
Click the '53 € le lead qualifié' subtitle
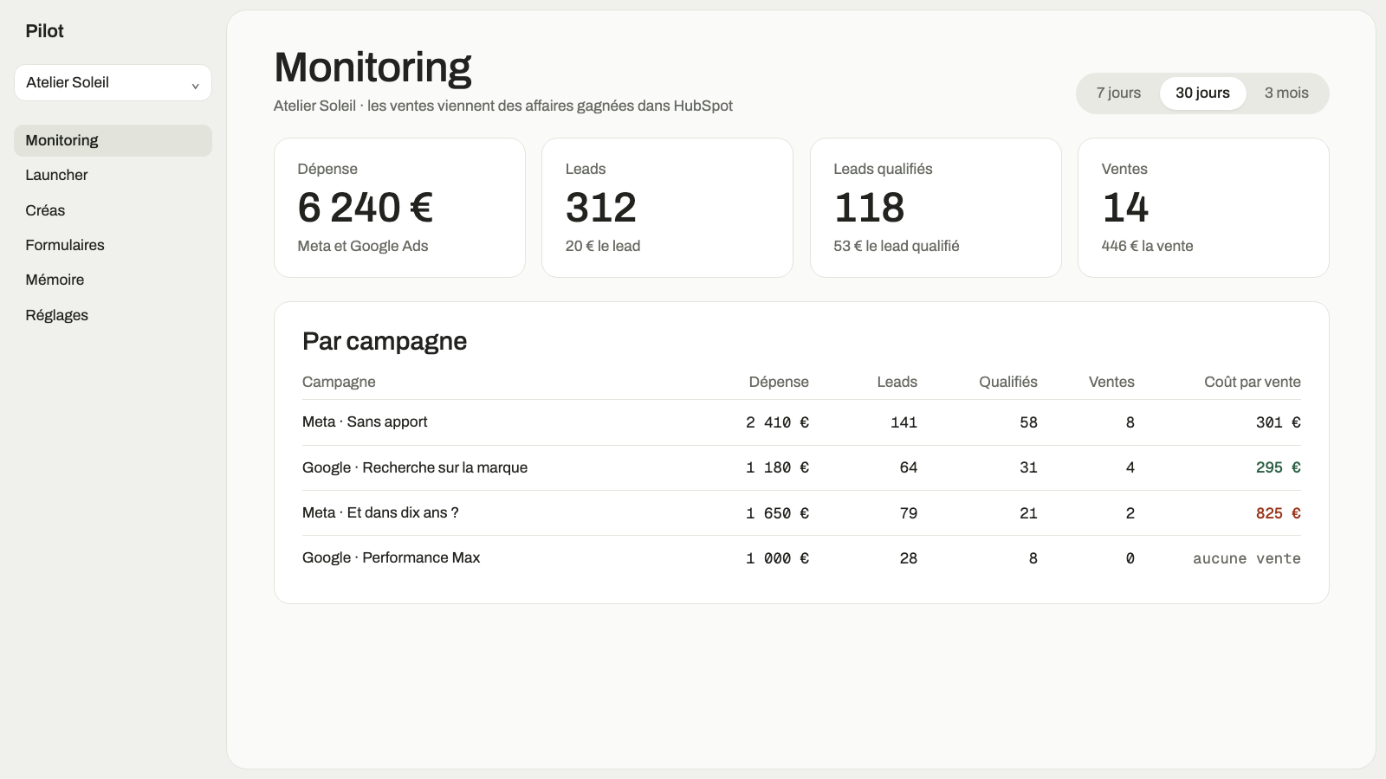897,246
